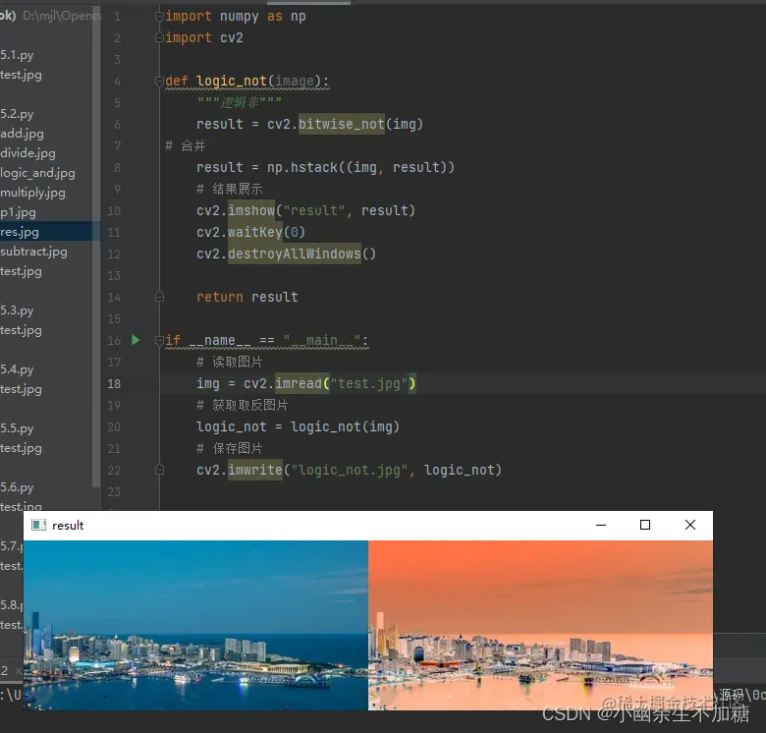This screenshot has width=766, height=733.
Task: Click the result window's app icon
Action: 38,525
